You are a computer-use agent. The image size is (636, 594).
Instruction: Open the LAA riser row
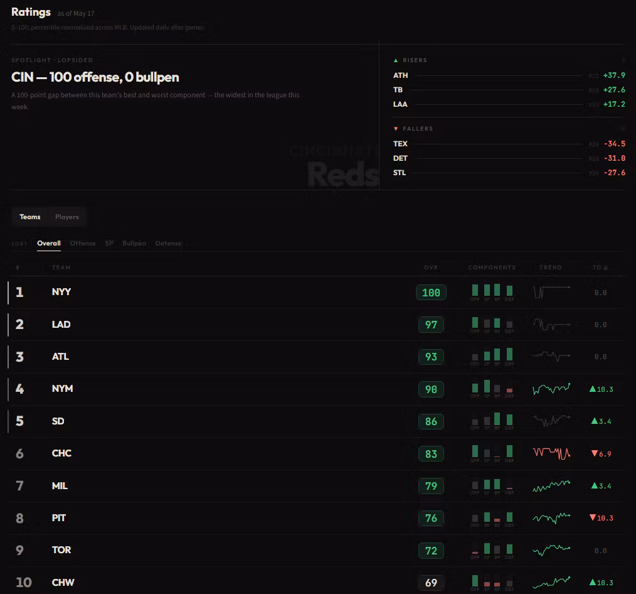pos(509,104)
